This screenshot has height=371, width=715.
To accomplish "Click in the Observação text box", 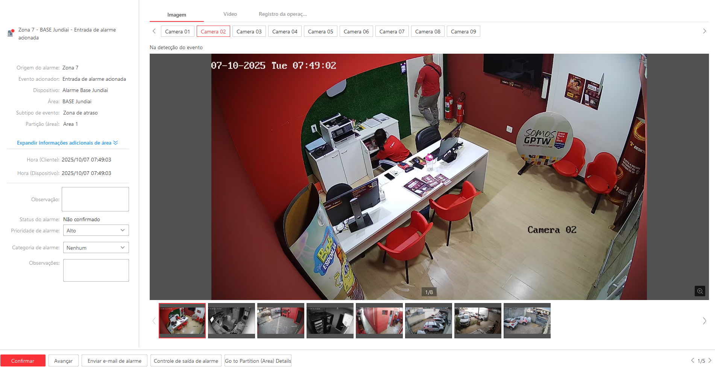I will (95, 199).
